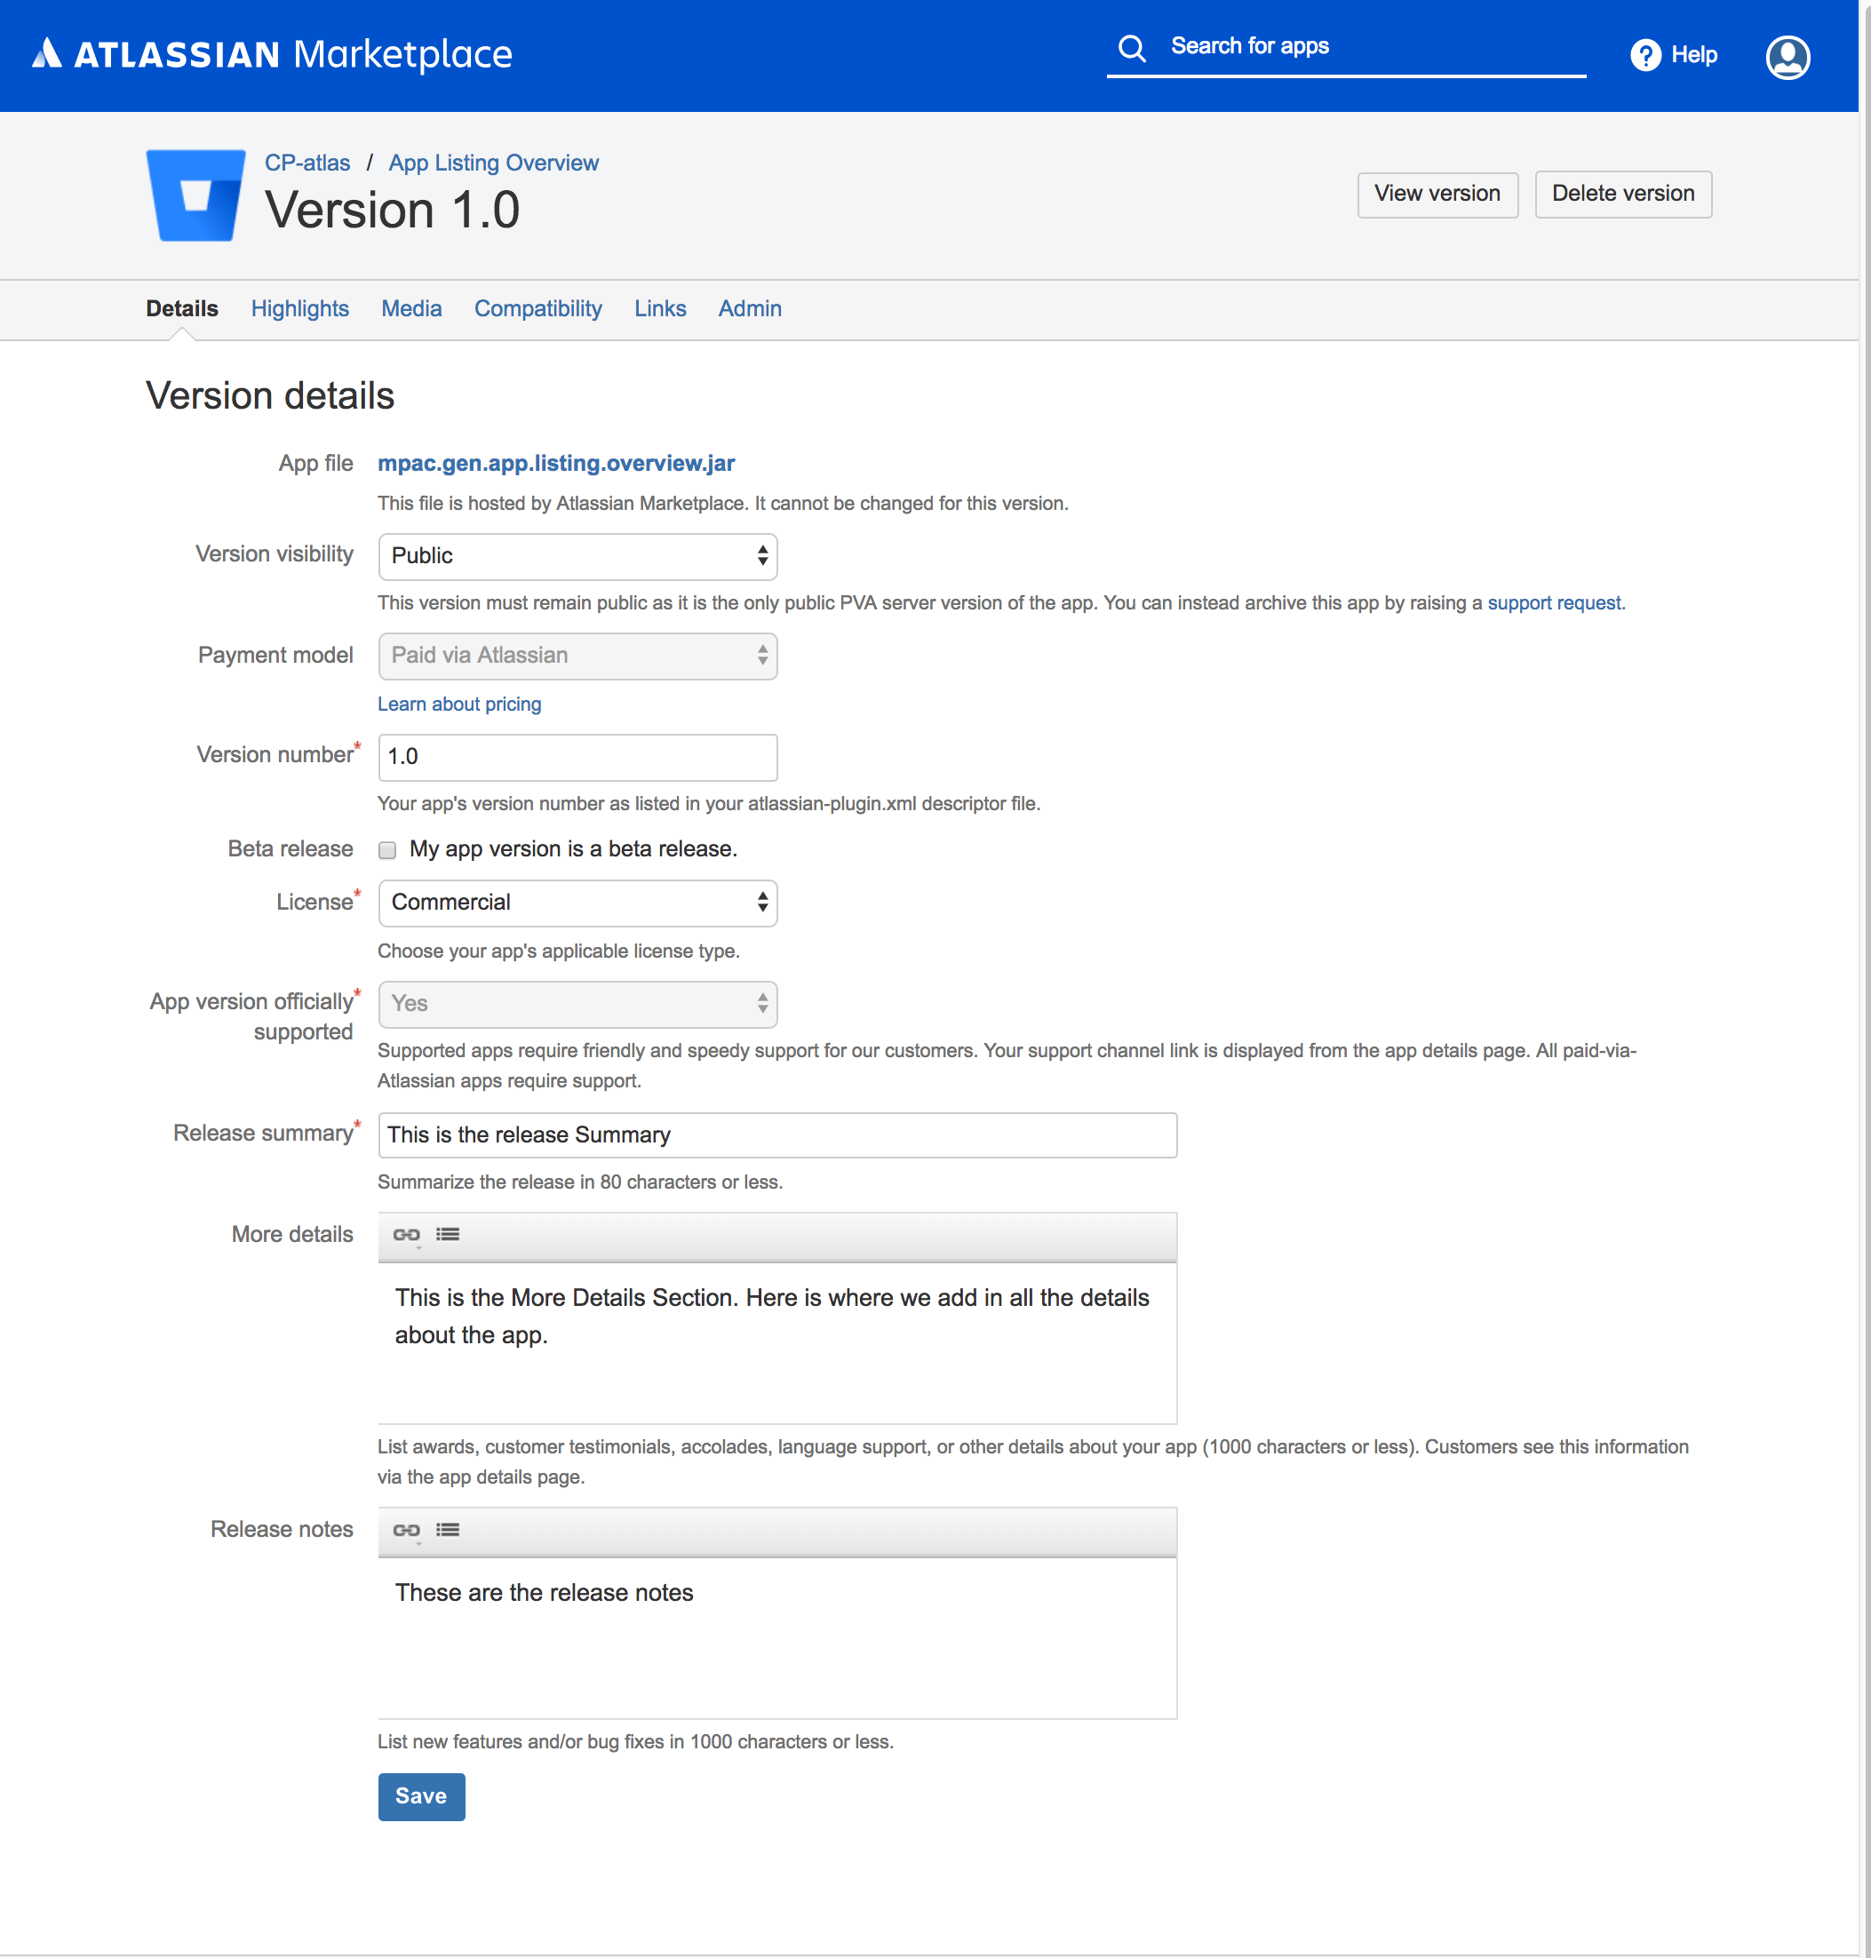Expand the App version officially supported dropdown
The width and height of the screenshot is (1871, 1958).
[578, 1004]
